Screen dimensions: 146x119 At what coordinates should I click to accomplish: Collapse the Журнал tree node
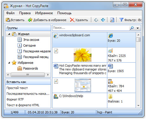click(9, 34)
